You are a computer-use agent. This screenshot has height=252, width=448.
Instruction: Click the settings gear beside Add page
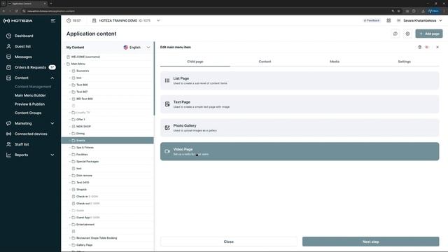(407, 34)
